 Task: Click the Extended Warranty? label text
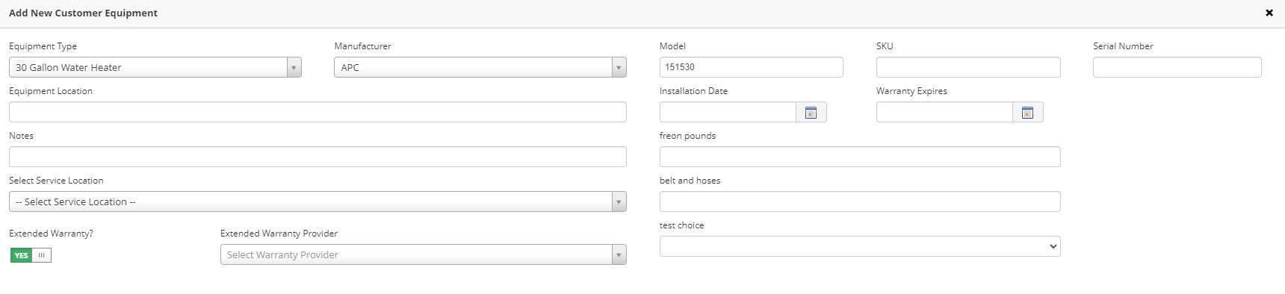tap(51, 234)
